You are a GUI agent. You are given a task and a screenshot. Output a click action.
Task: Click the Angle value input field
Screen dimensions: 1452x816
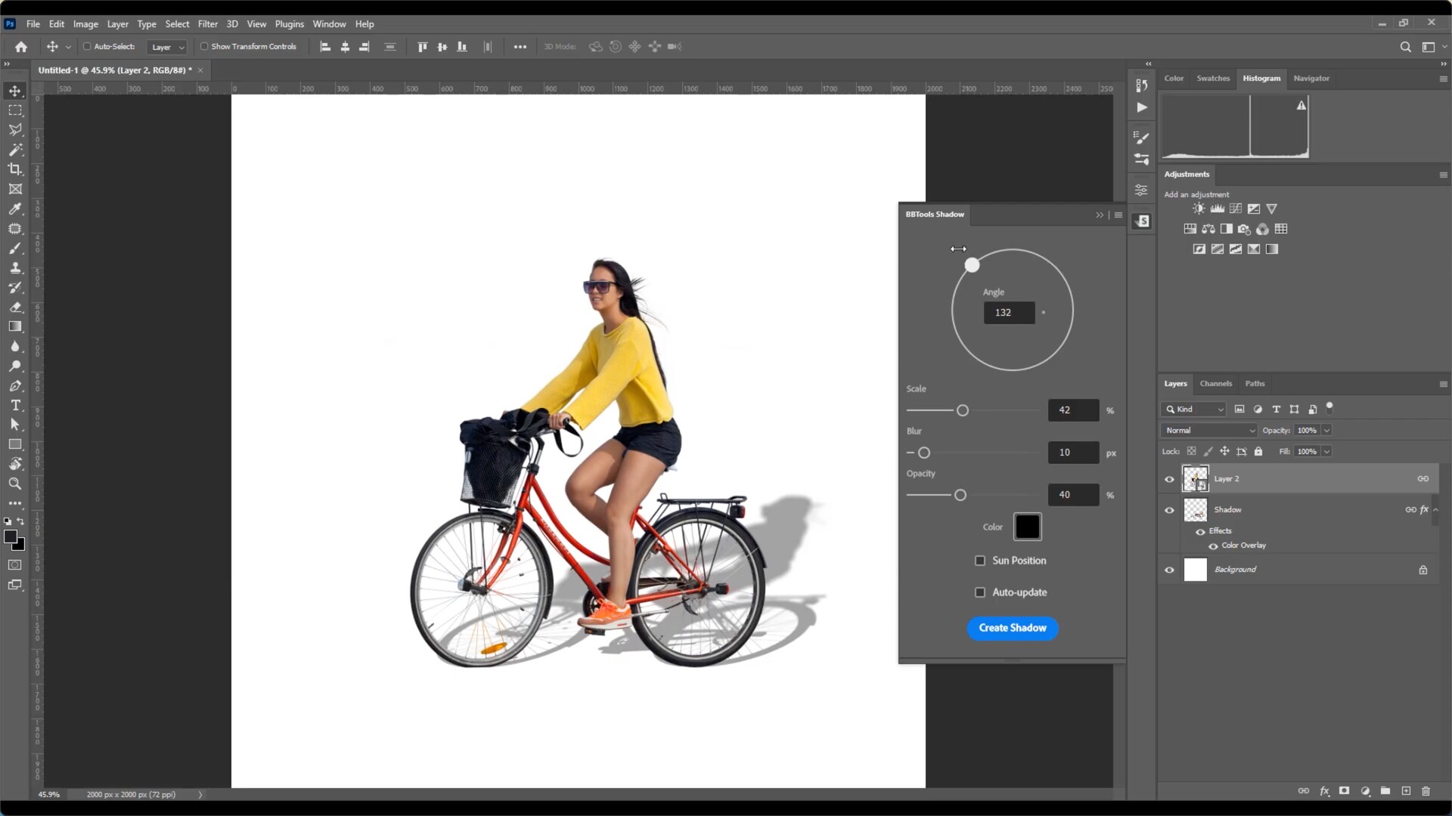pos(1009,313)
